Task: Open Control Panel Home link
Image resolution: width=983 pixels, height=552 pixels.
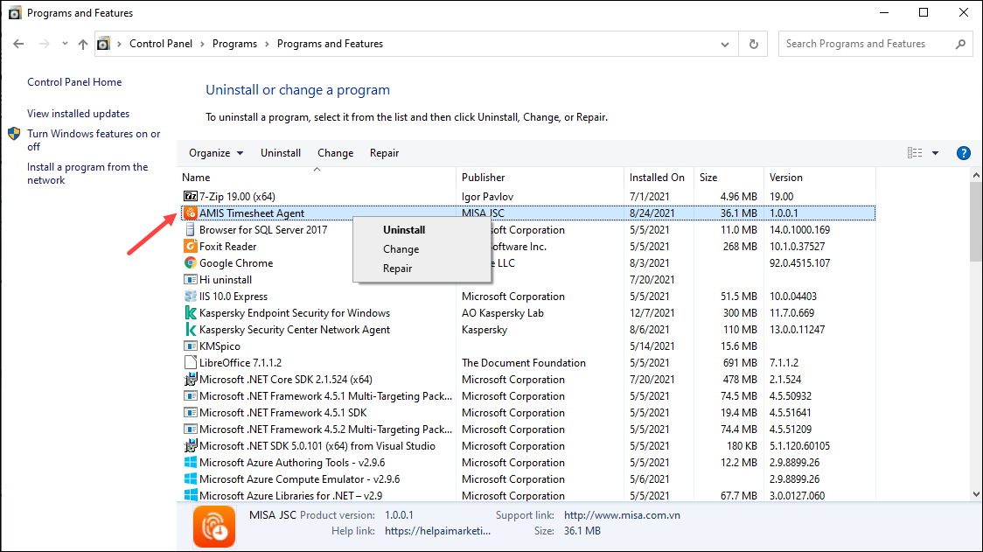Action: tap(74, 82)
